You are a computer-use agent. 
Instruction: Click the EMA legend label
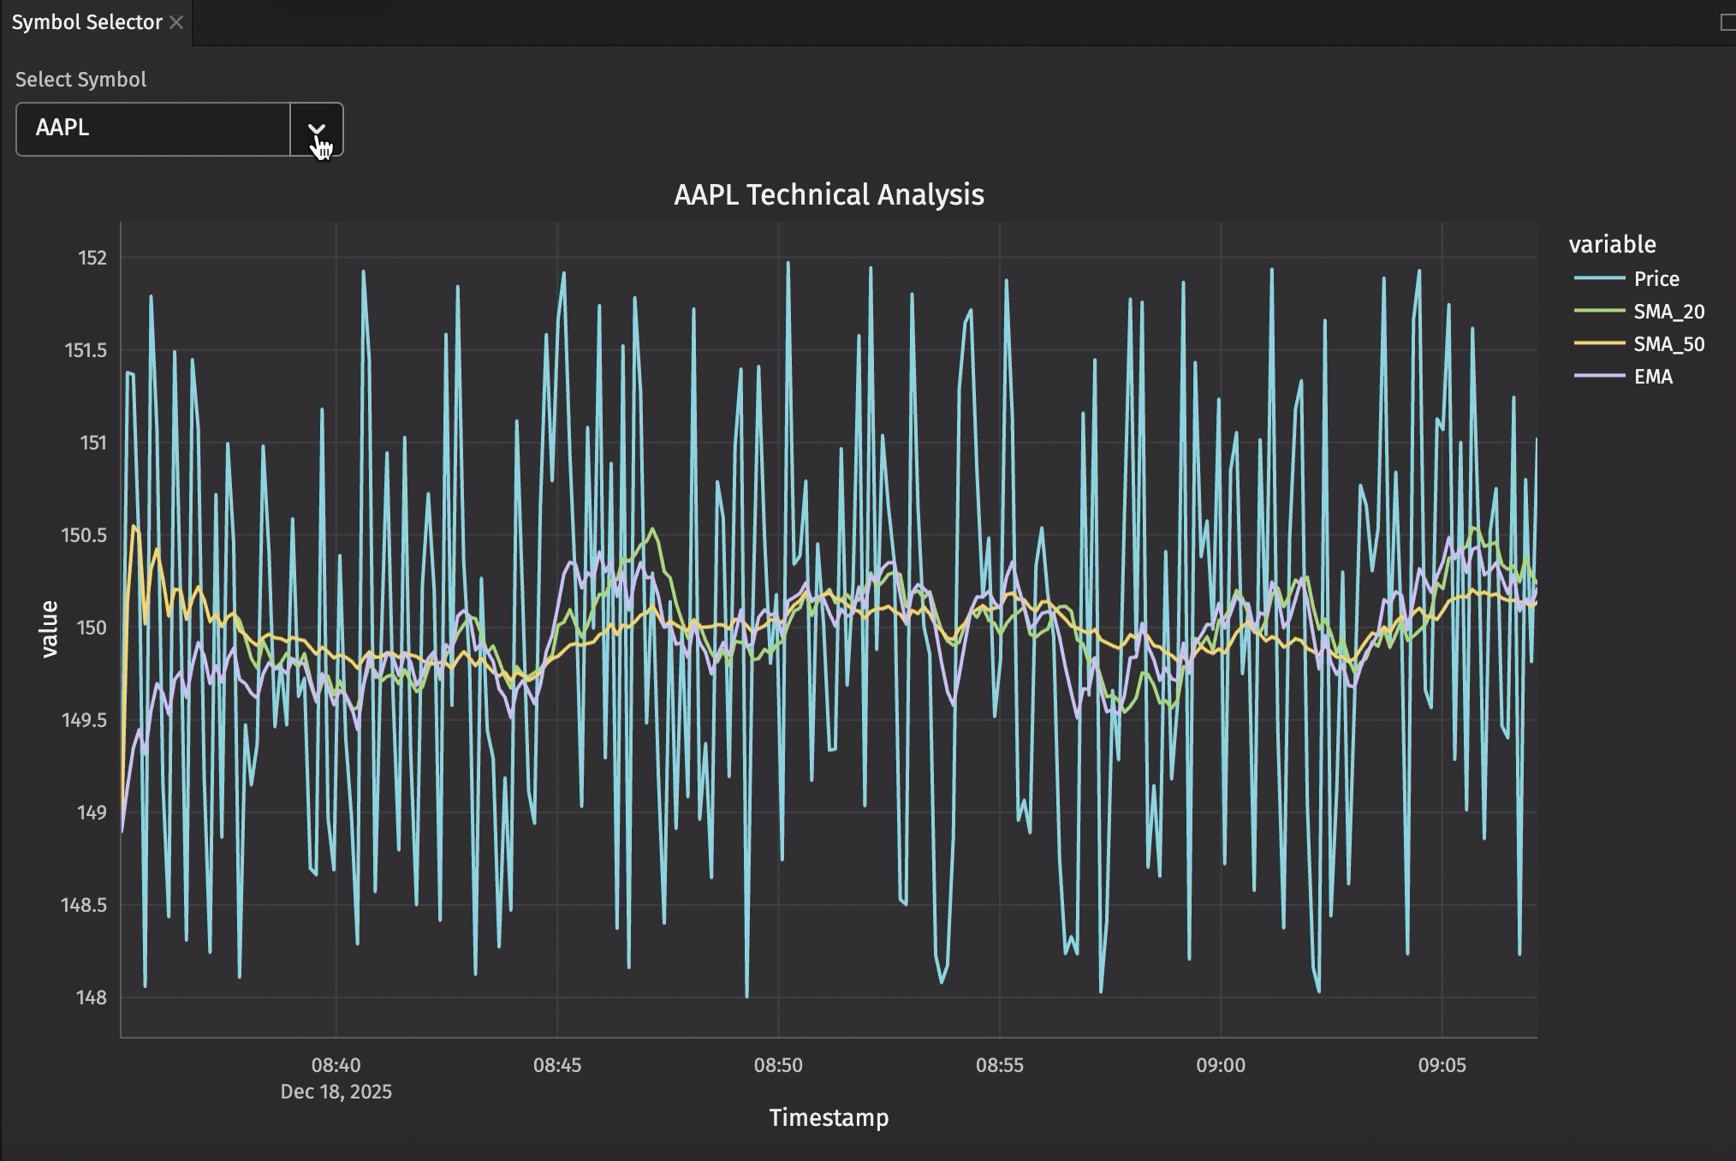click(1652, 377)
